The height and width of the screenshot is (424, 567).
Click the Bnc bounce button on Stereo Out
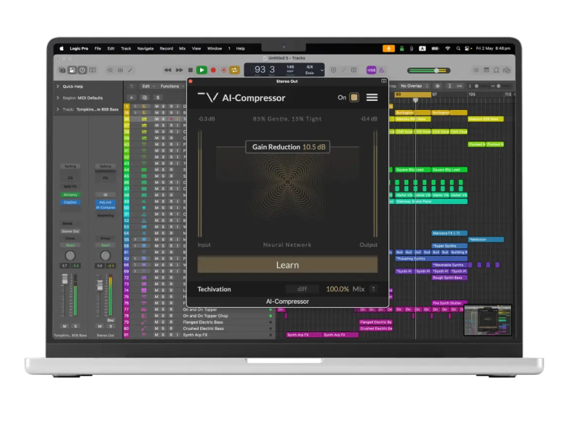tap(111, 320)
